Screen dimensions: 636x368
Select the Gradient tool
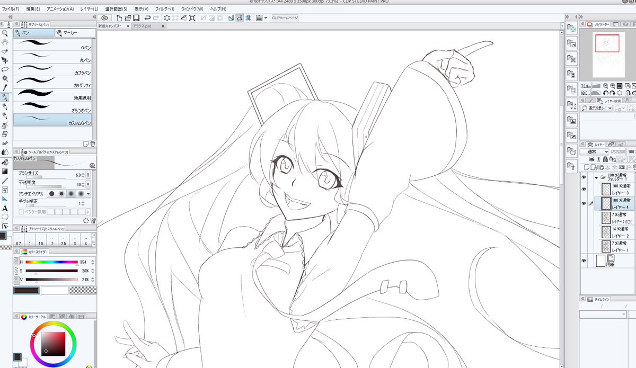pyautogui.click(x=5, y=171)
